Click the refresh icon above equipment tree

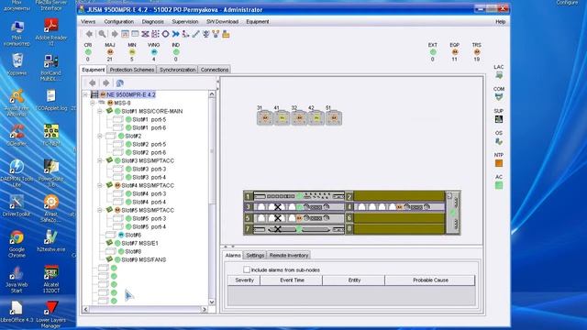(120, 83)
